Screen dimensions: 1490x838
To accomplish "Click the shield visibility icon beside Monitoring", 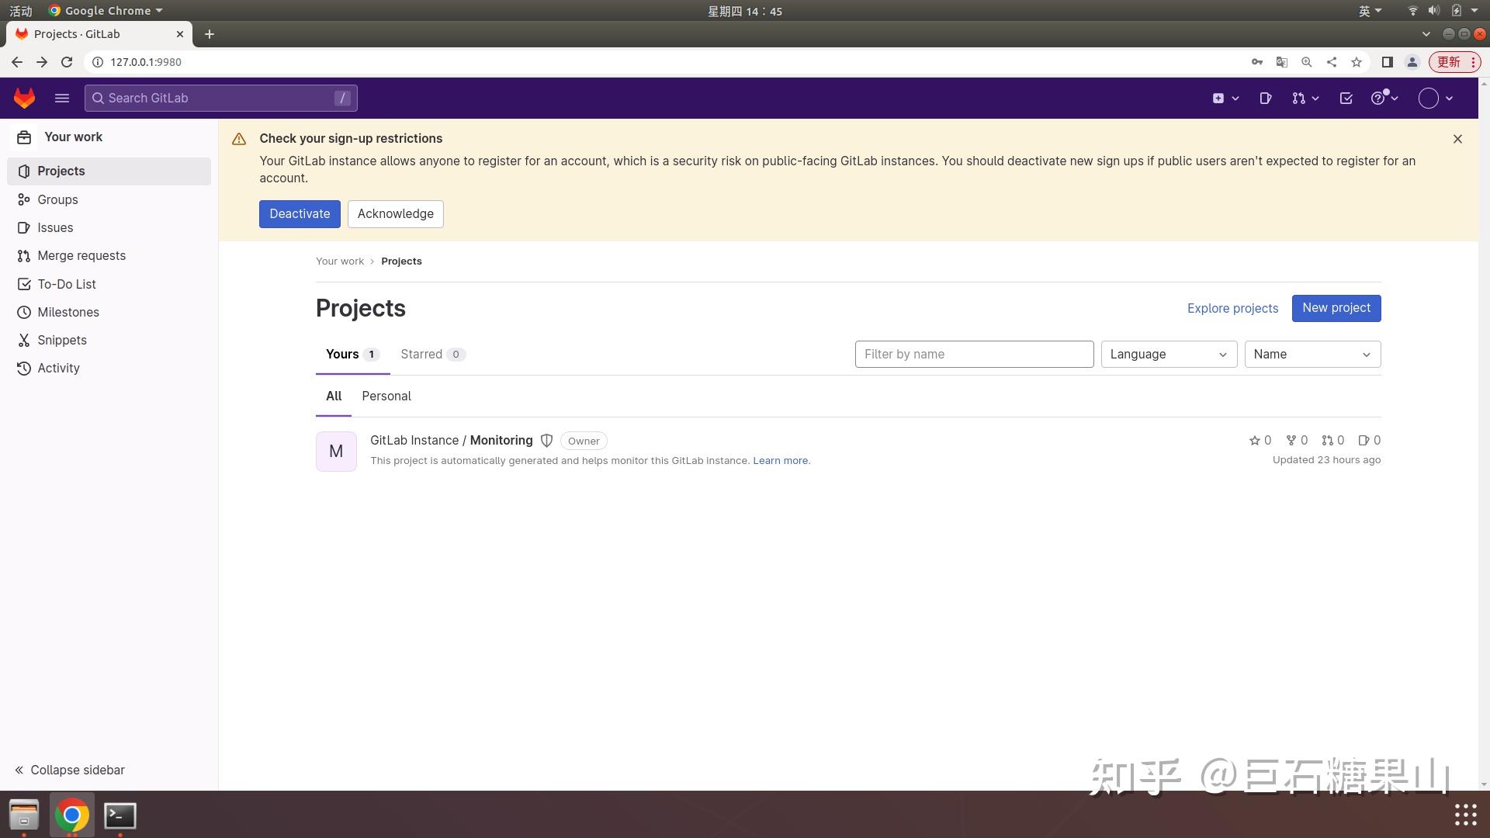I will coord(546,441).
